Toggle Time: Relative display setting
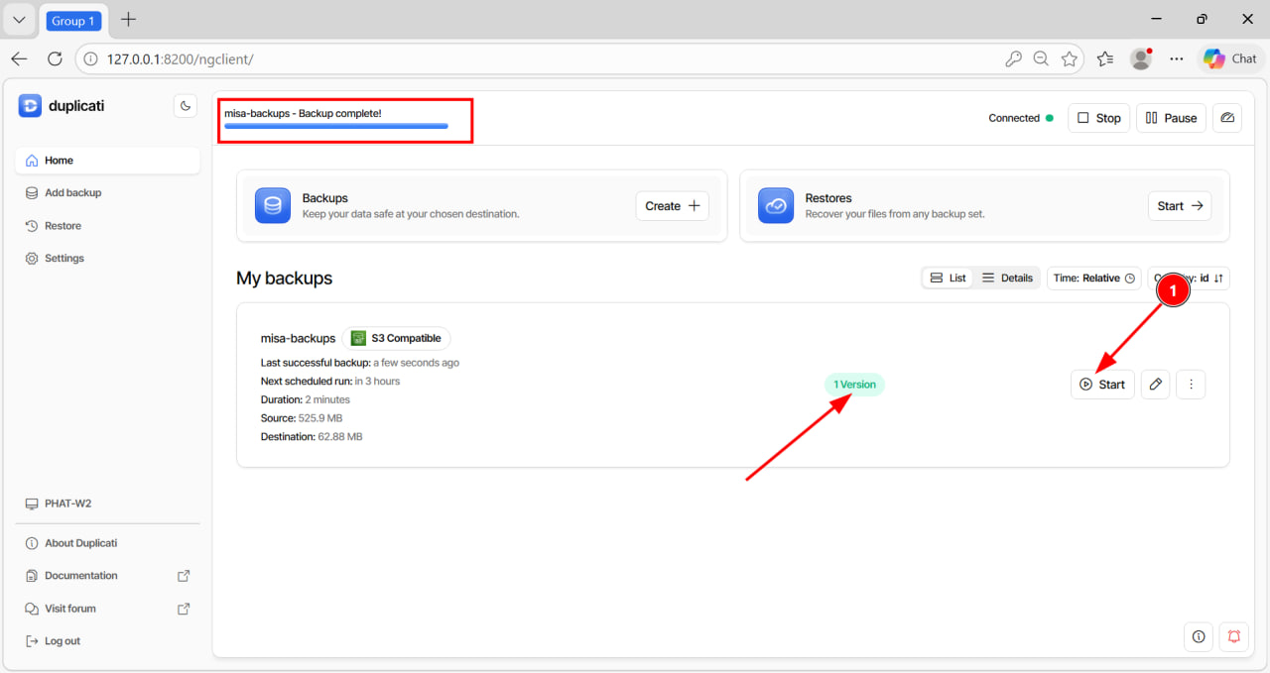1270x673 pixels. (1093, 279)
